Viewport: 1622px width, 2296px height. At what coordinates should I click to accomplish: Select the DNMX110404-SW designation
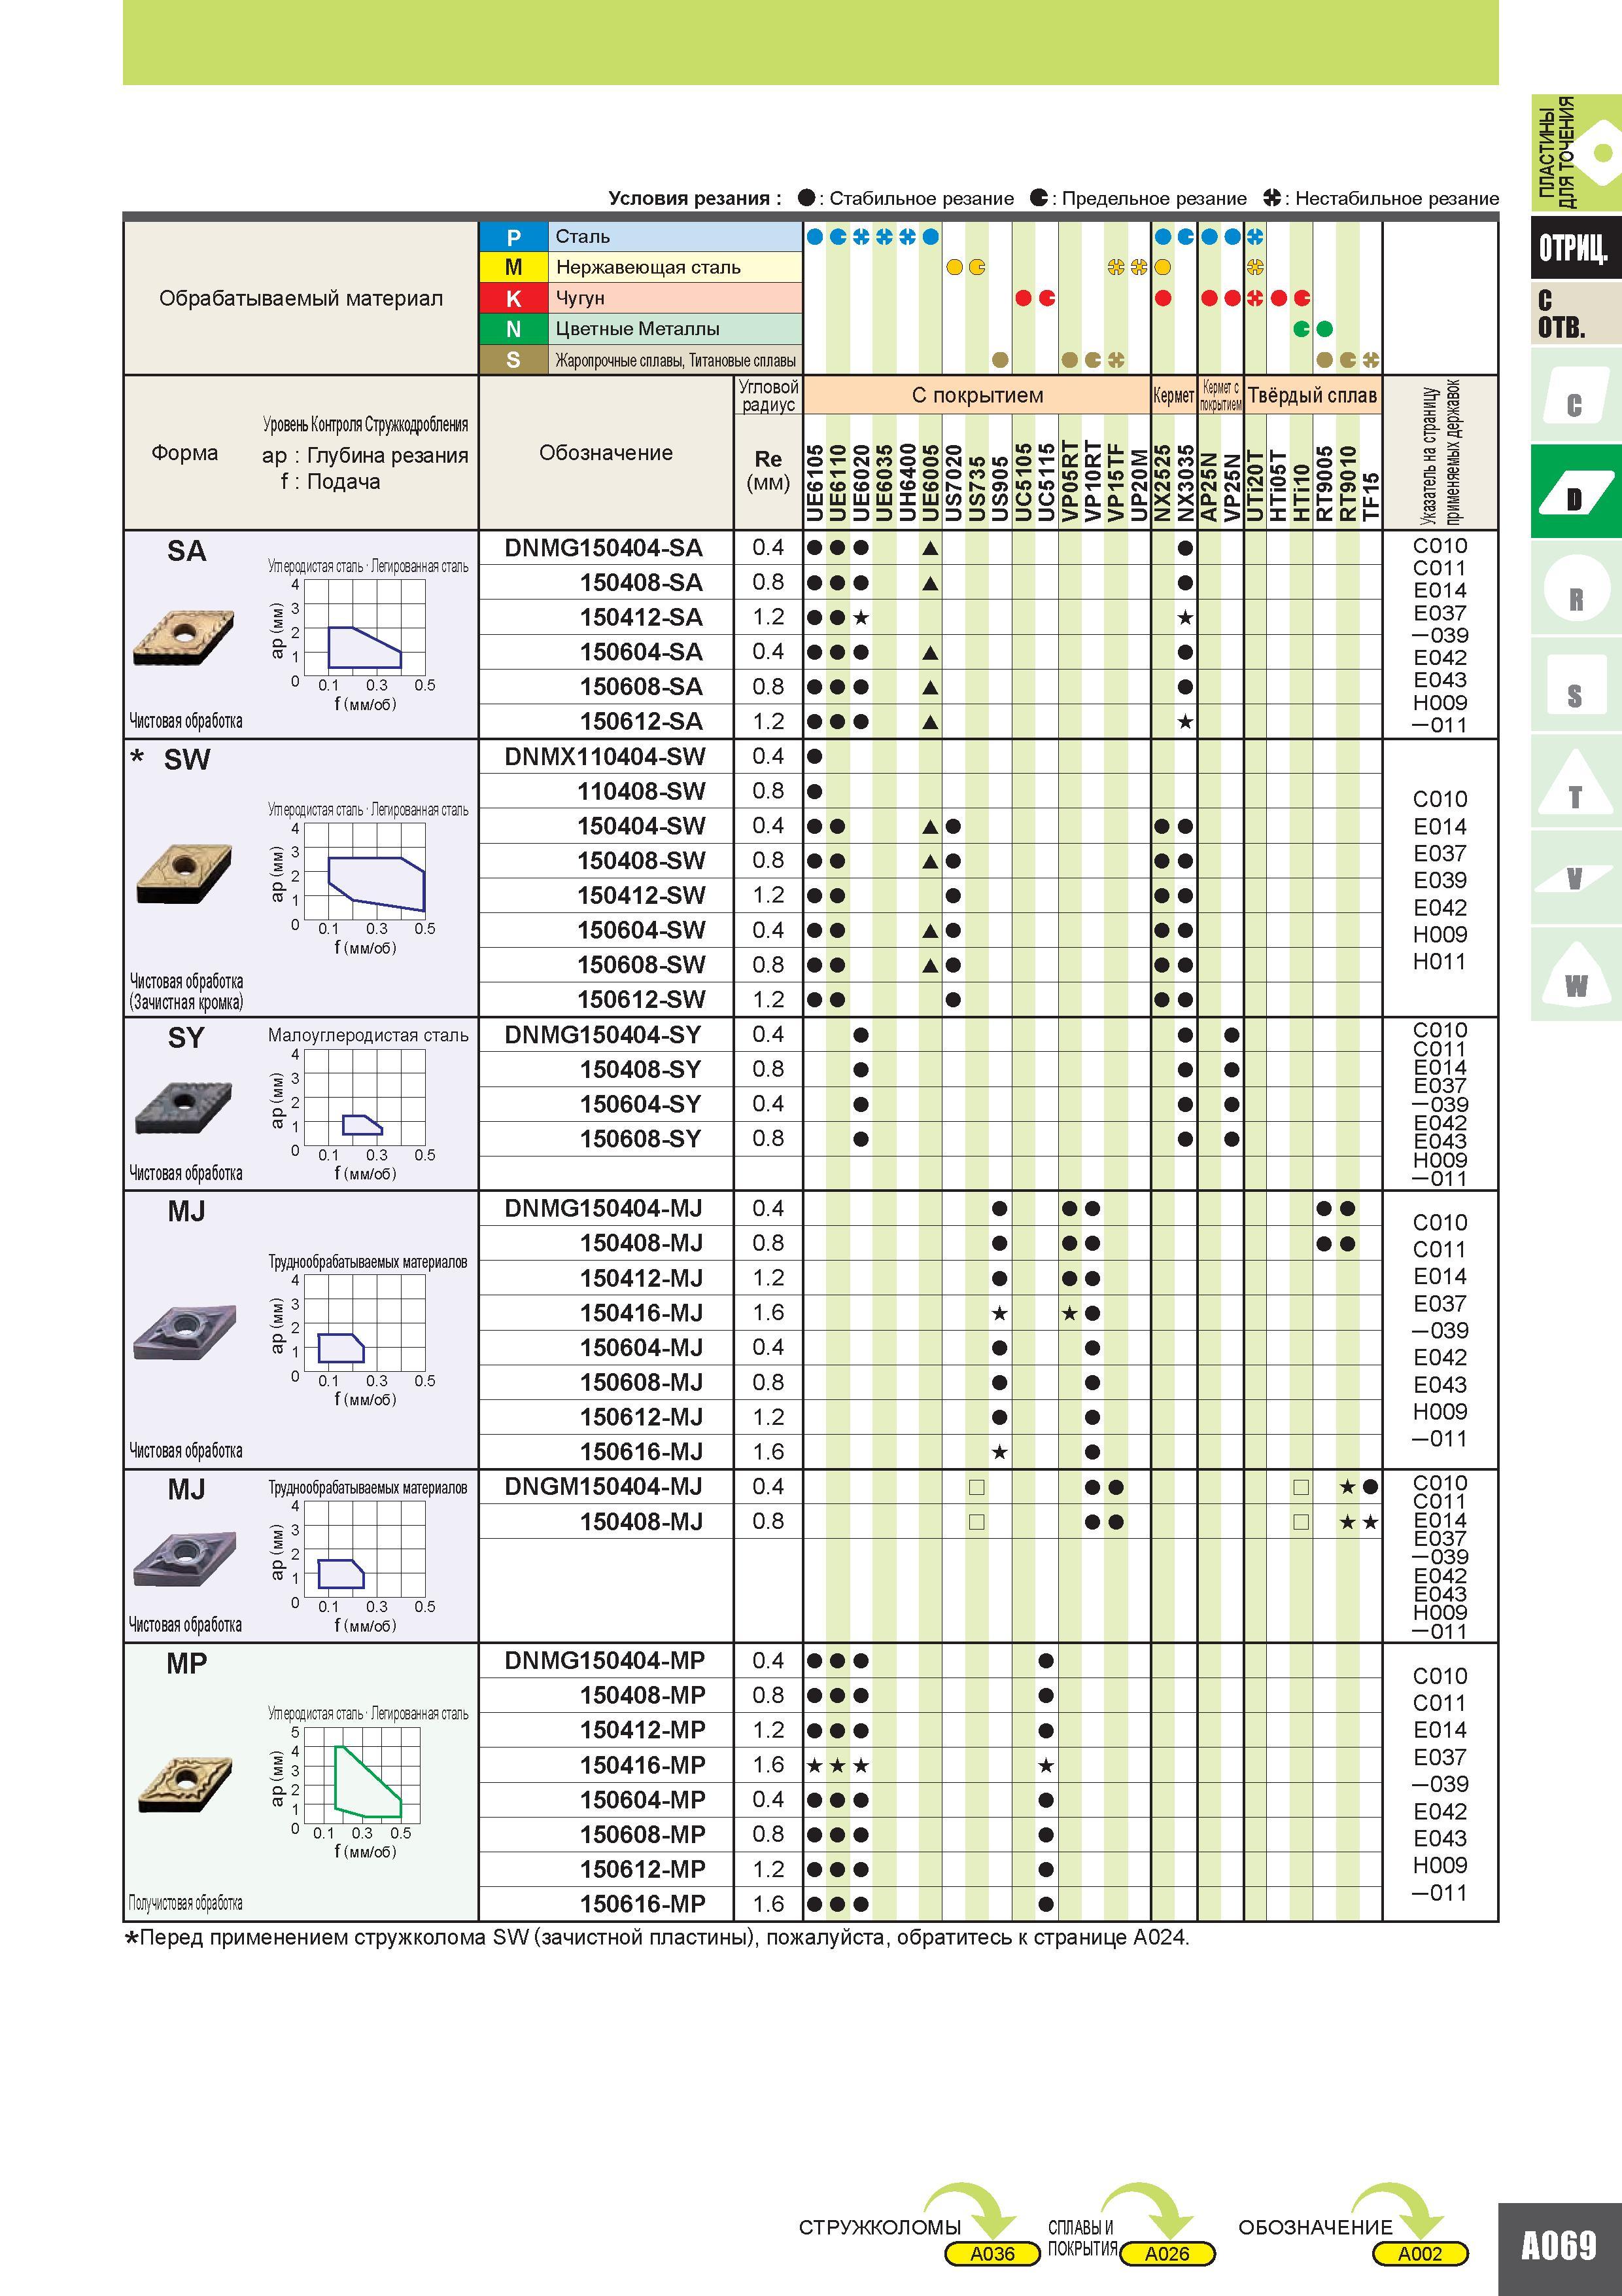pyautogui.click(x=604, y=757)
